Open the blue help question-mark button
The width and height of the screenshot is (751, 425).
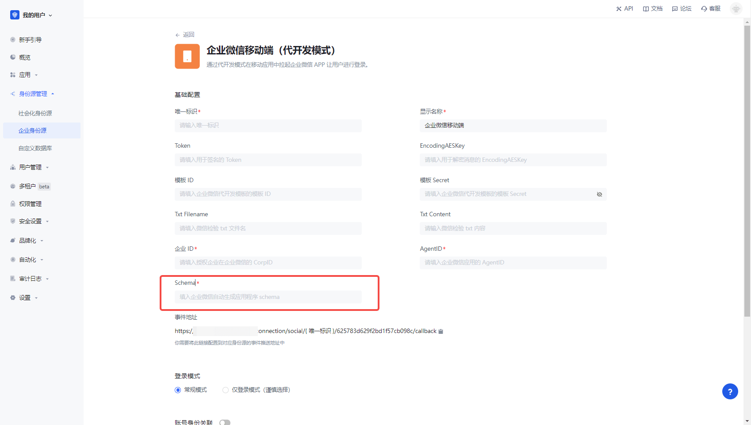pos(730,391)
